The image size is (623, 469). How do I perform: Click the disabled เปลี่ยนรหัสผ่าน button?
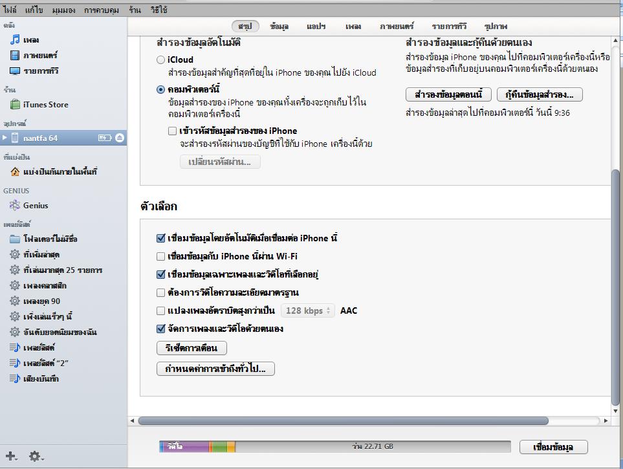(x=220, y=162)
